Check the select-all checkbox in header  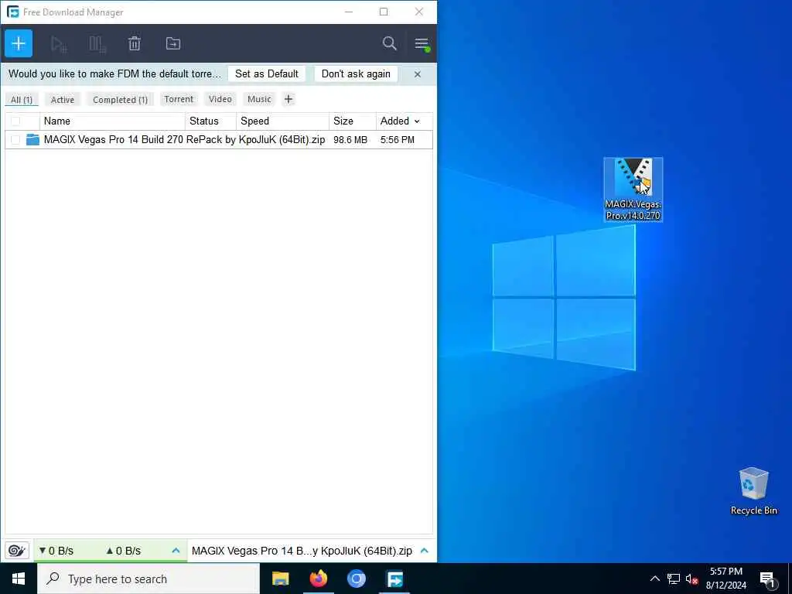(x=15, y=121)
